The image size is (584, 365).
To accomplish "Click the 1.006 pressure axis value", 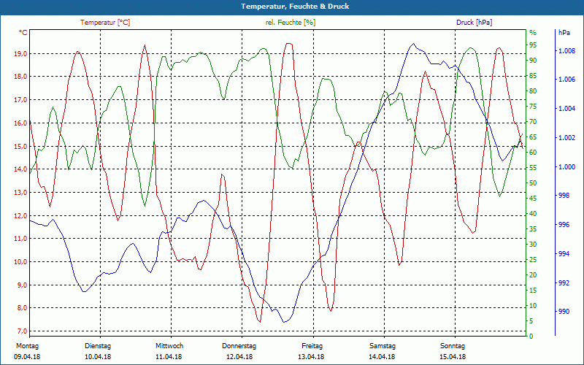I will point(567,80).
